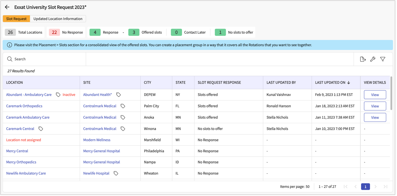The image size is (397, 196).
Task: Filter by the 22 No Response badge
Action: tap(54, 32)
